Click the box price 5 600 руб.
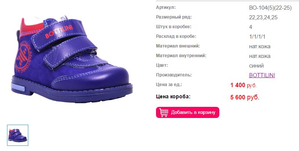The width and height of the screenshot is (299, 151). click(245, 97)
